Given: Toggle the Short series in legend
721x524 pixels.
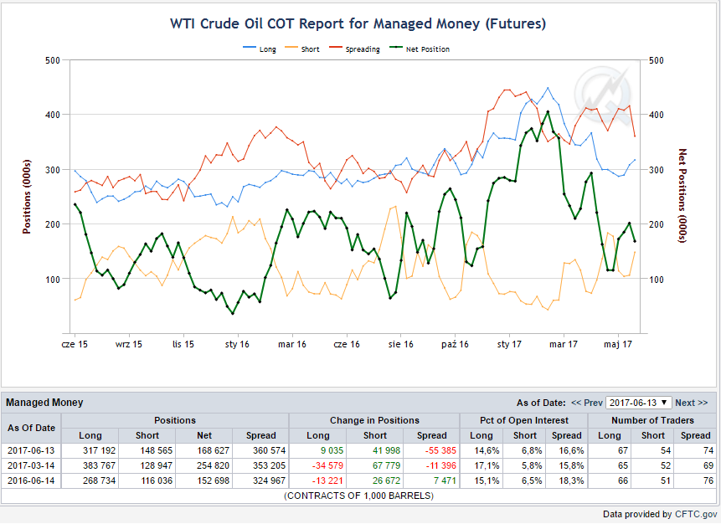Looking at the screenshot, I should tap(302, 49).
